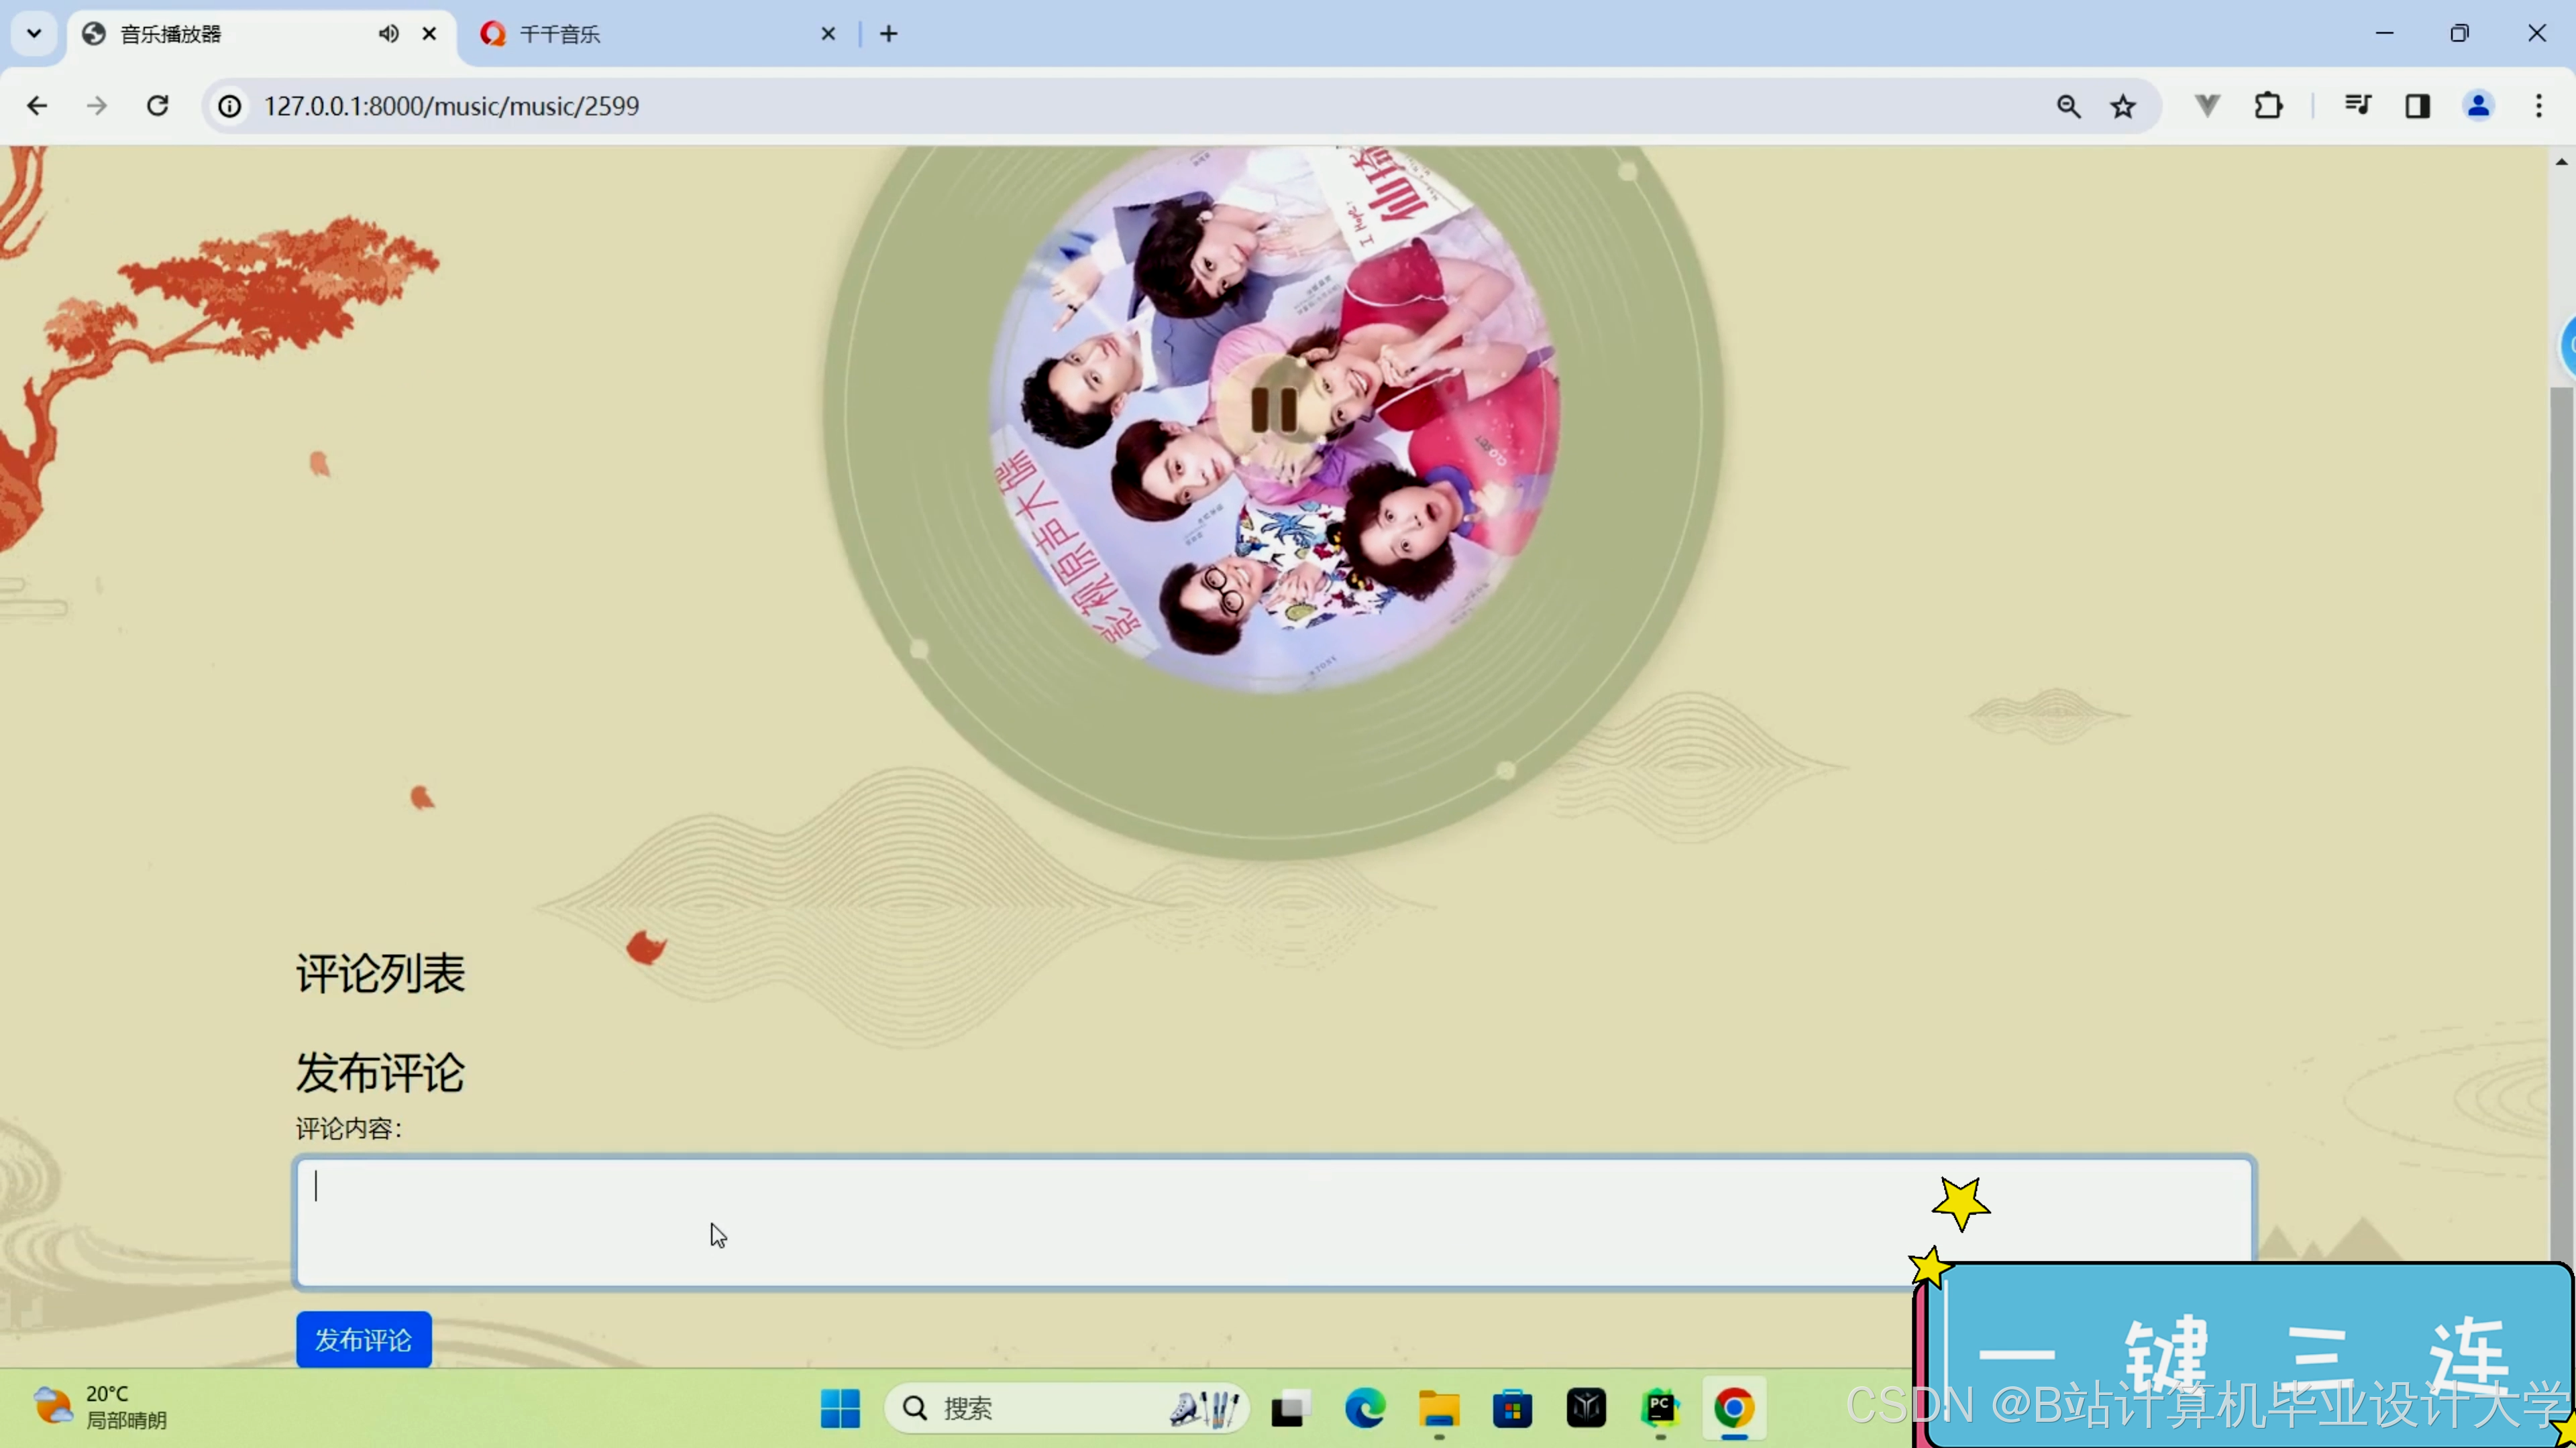Open the Extensions puzzle icon

(2268, 106)
